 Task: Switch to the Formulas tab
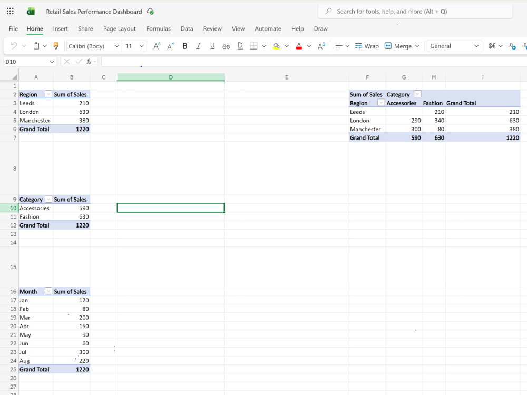(x=158, y=29)
